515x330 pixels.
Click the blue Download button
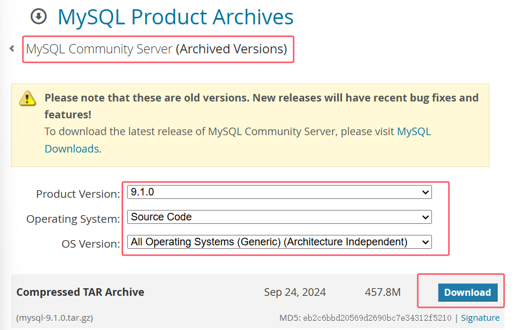tap(467, 292)
